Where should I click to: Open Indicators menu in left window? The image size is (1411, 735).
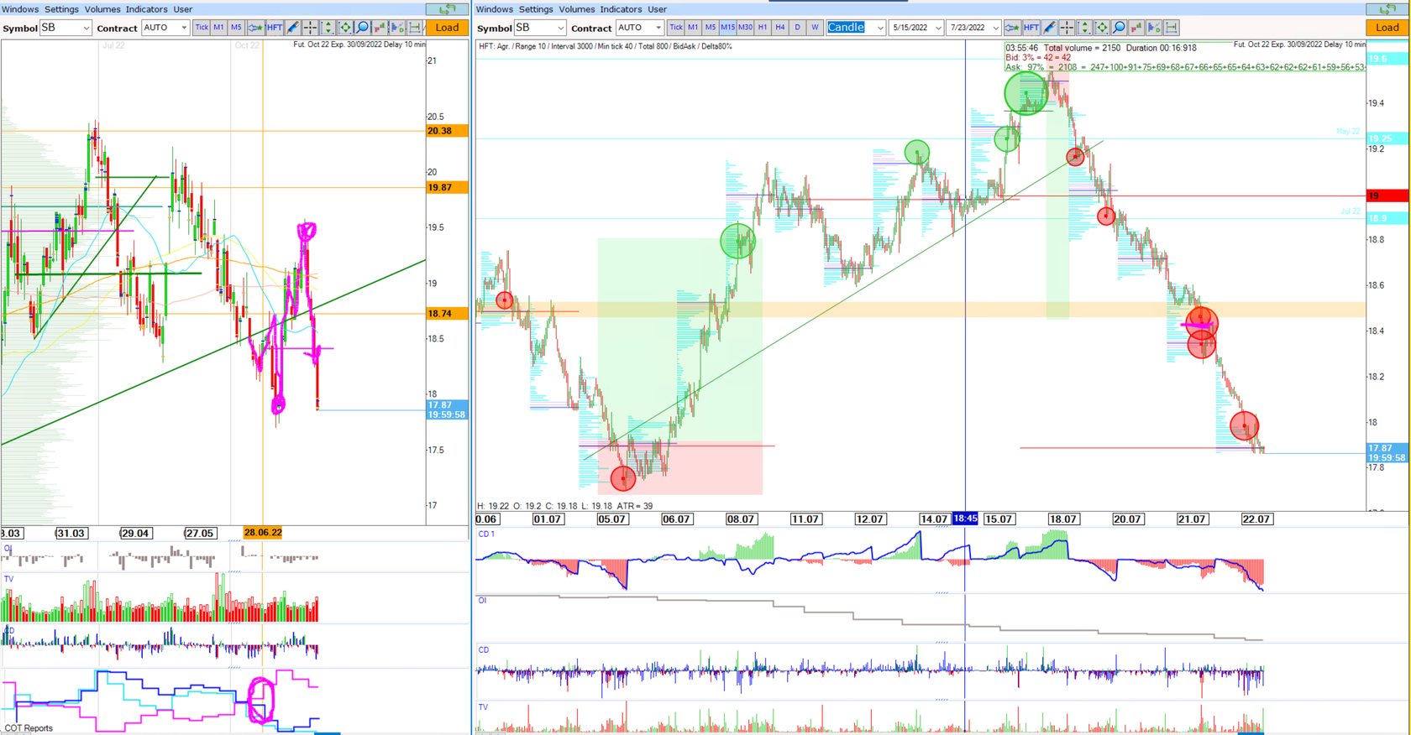146,9
